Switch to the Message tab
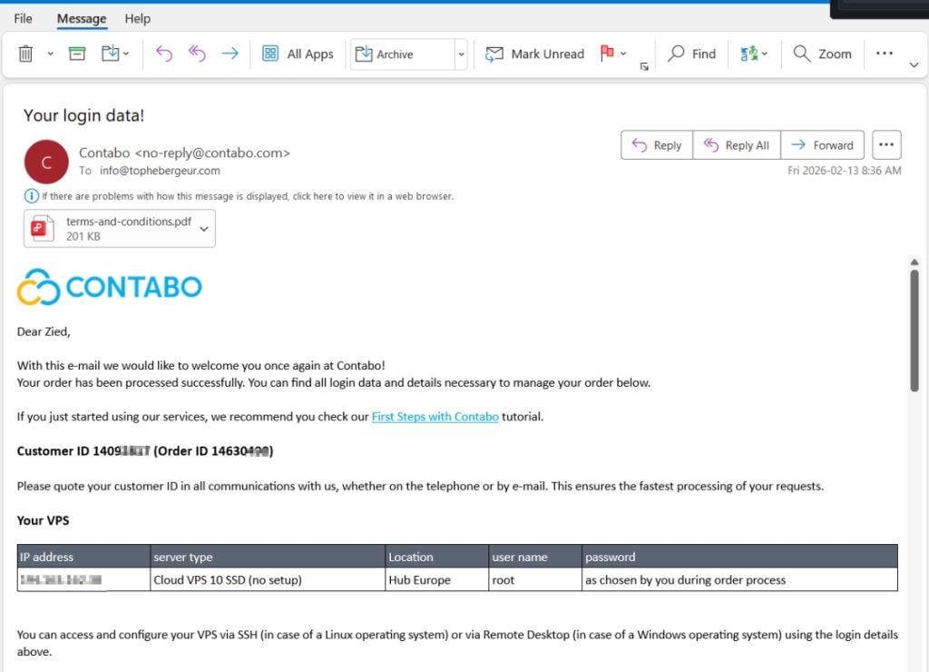The height and width of the screenshot is (672, 929). click(81, 18)
